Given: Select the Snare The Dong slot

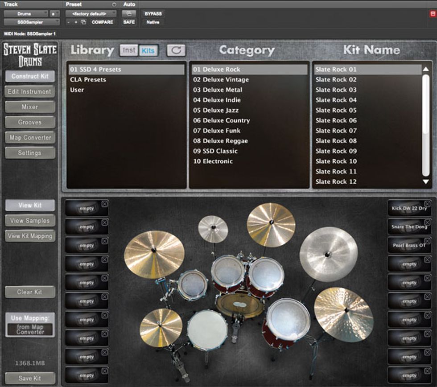Looking at the screenshot, I should [x=409, y=227].
